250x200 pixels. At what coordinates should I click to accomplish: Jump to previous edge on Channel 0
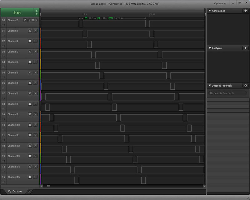30,20
